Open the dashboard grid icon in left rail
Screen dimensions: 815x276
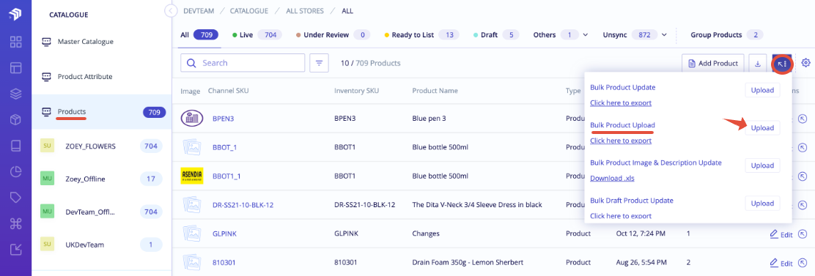[15, 42]
